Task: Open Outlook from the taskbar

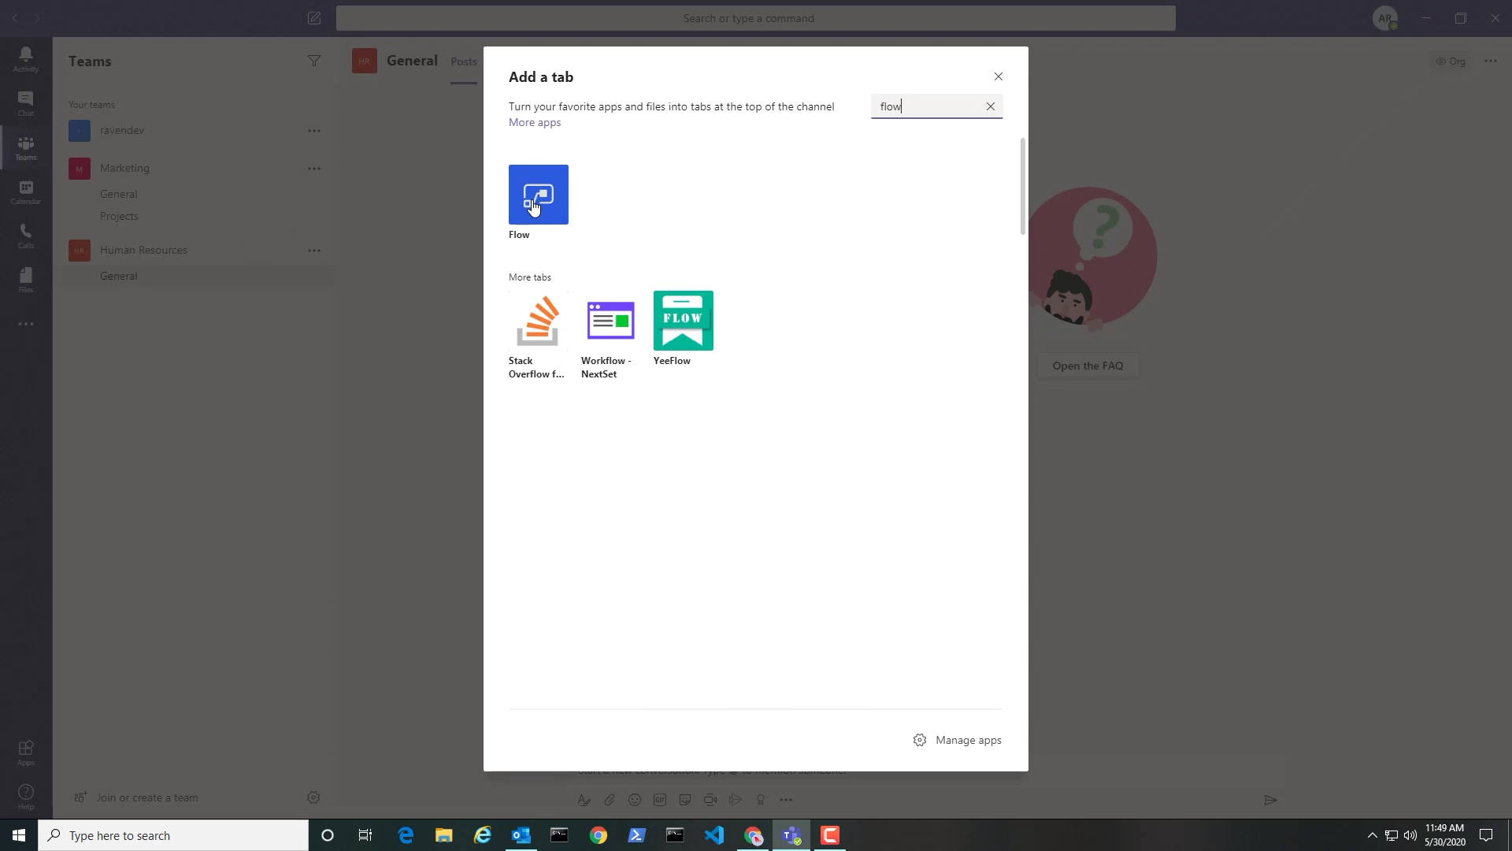Action: 521,835
